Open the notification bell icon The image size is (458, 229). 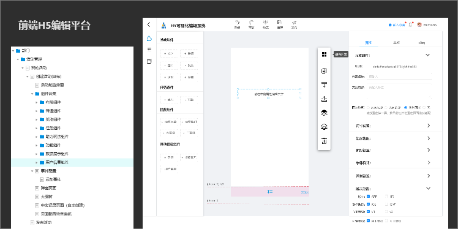coord(411,25)
